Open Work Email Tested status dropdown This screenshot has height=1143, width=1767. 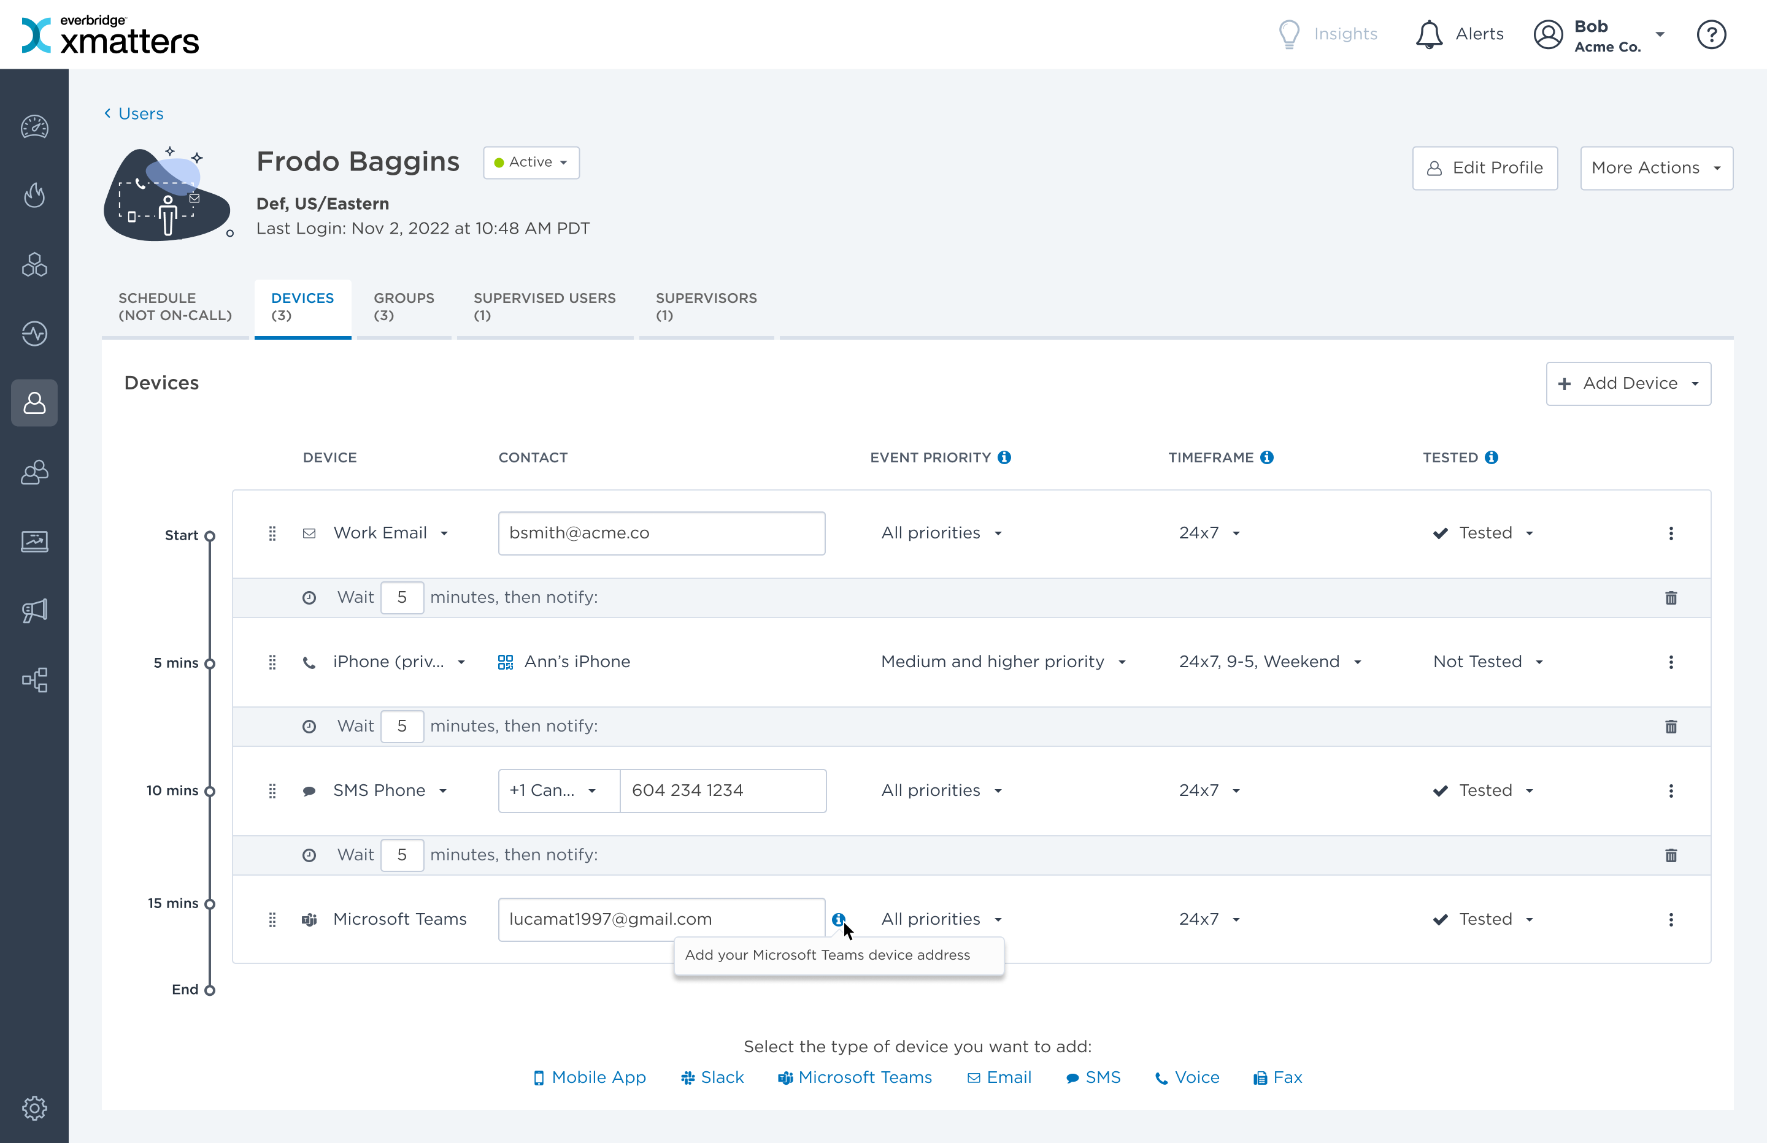1484,533
